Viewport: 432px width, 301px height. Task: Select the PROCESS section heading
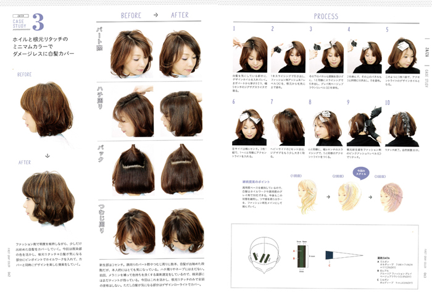point(325,16)
